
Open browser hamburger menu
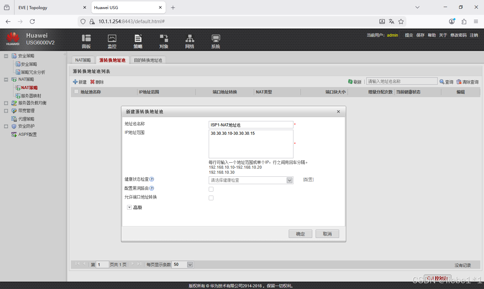[x=476, y=22]
